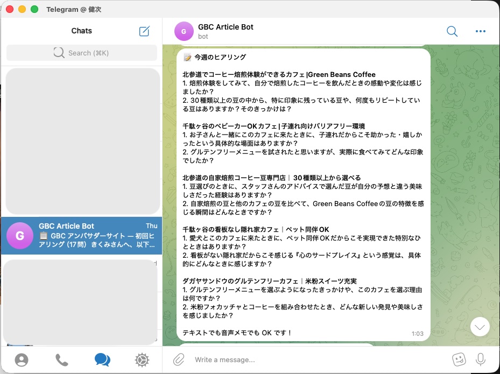Viewport: 500px width, 374px height.
Task: Open the compose new message icon
Action: click(144, 31)
